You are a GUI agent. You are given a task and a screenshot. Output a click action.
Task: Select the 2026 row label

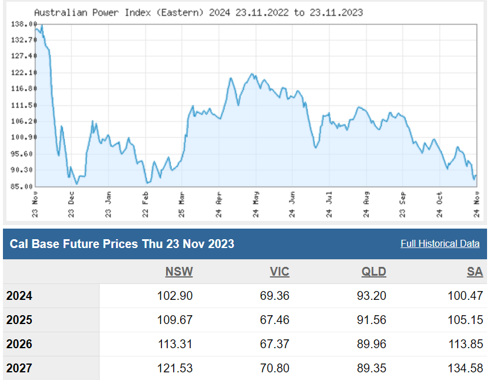click(x=19, y=344)
